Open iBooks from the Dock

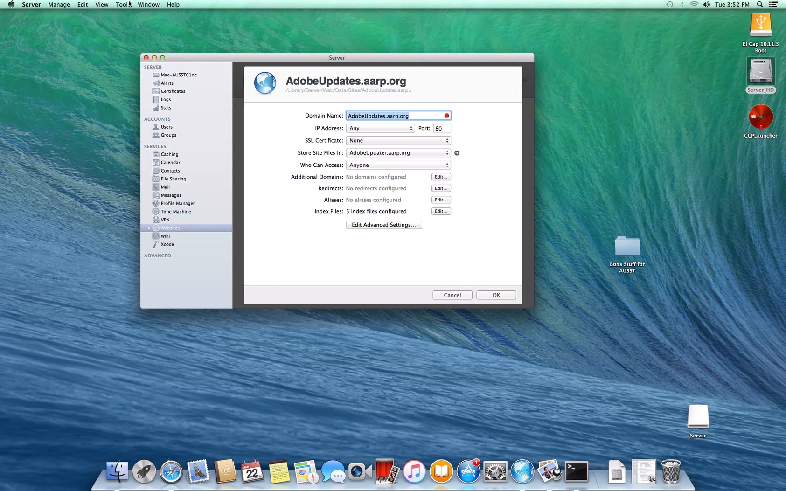click(x=441, y=471)
